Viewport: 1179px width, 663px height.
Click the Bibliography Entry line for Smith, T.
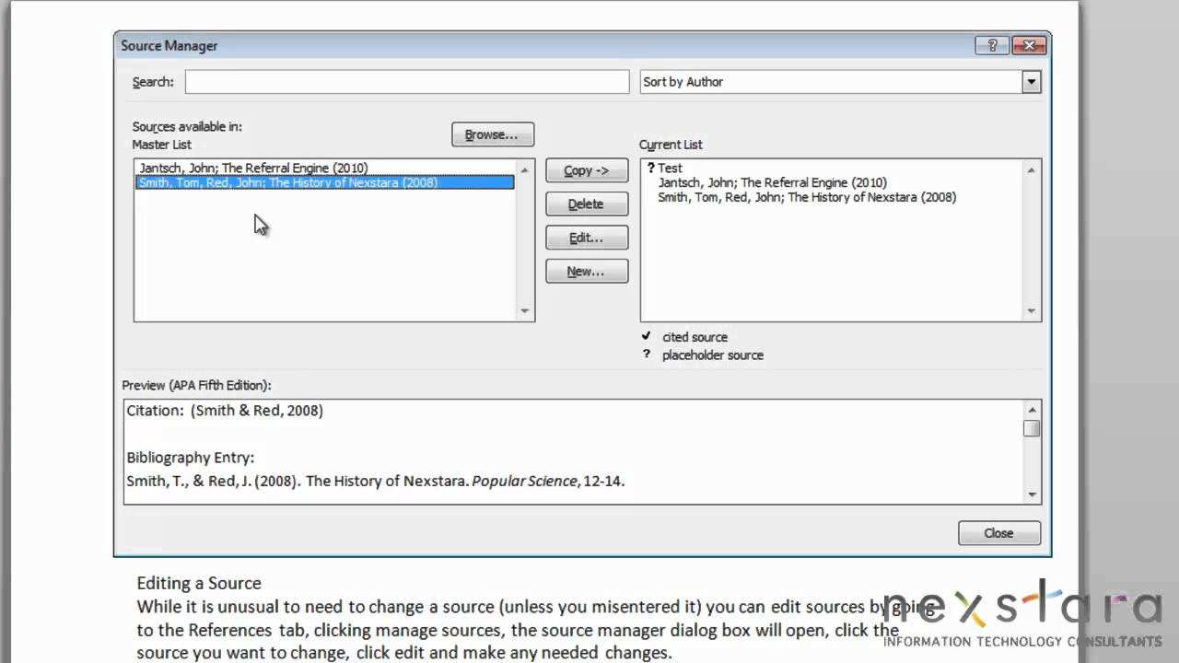pos(376,481)
